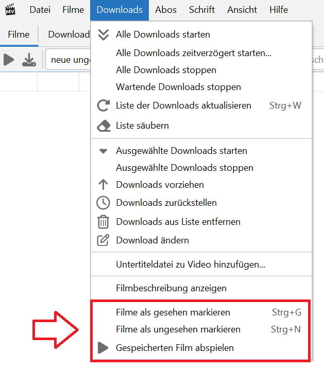Select Filme als gesehen markieren
The image size is (324, 371).
coord(173,312)
